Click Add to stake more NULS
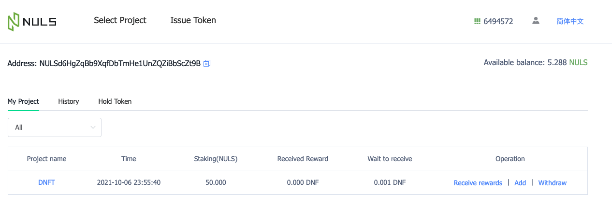The image size is (612, 221). pos(520,183)
